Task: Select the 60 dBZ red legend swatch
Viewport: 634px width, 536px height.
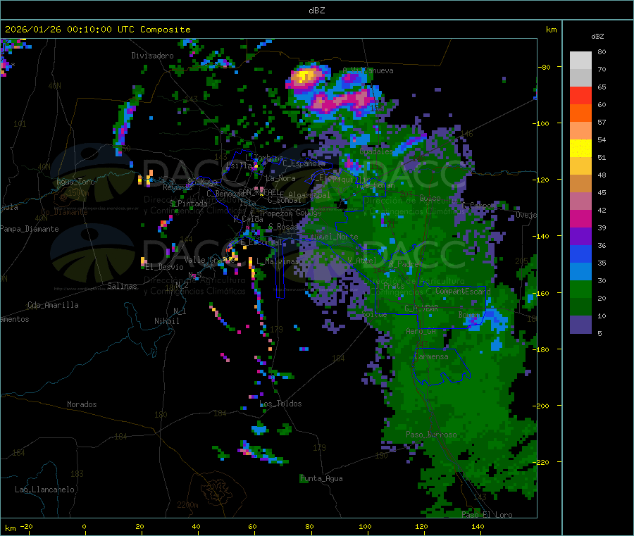Action: point(580,95)
